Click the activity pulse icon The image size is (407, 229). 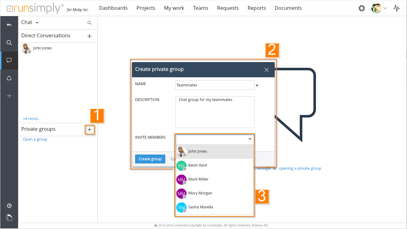(x=397, y=8)
